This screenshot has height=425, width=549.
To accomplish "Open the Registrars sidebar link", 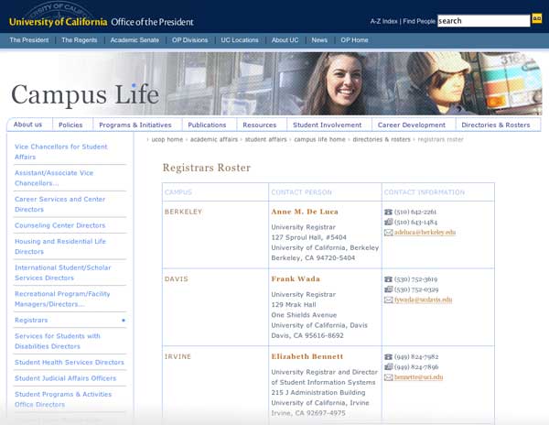I will pos(31,321).
